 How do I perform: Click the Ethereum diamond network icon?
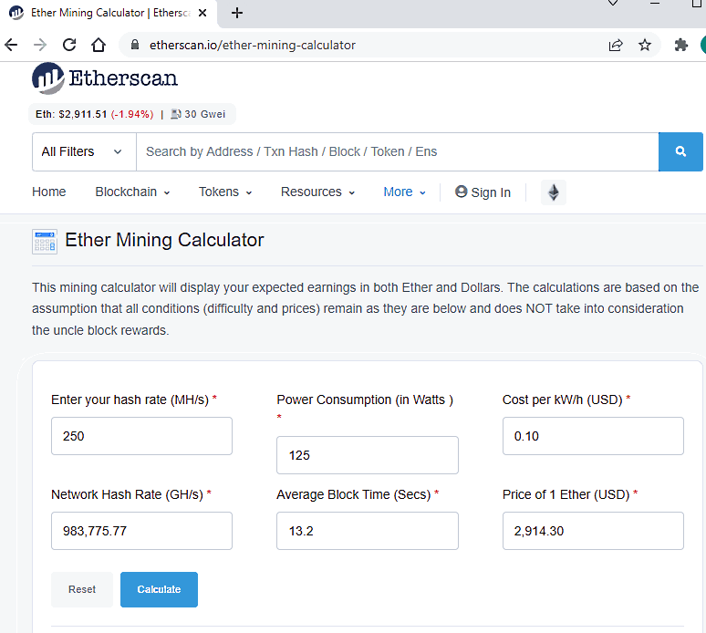click(x=554, y=192)
